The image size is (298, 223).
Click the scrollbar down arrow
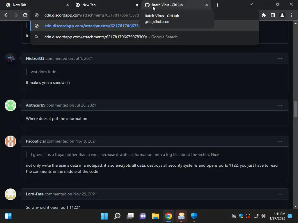(295, 206)
